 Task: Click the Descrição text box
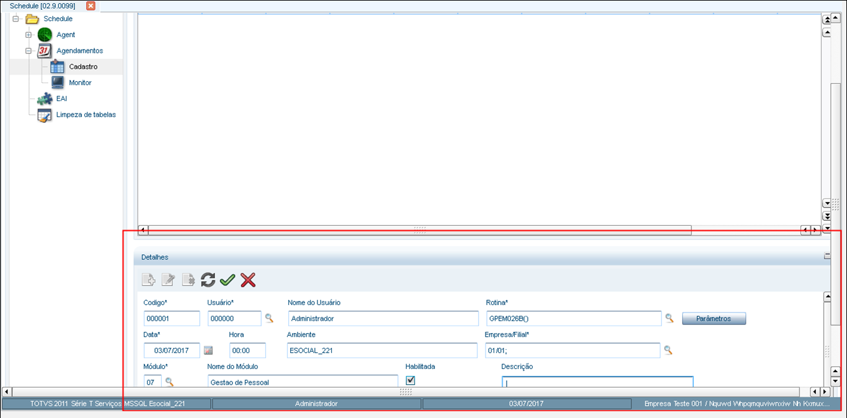[x=598, y=381]
